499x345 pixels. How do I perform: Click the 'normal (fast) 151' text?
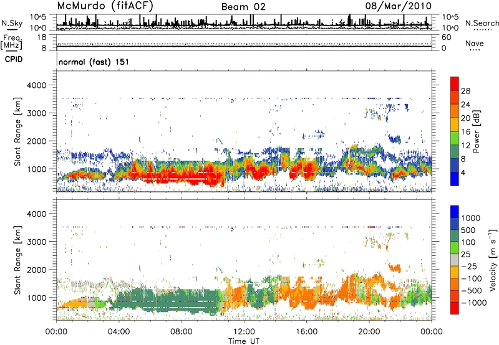click(x=94, y=62)
